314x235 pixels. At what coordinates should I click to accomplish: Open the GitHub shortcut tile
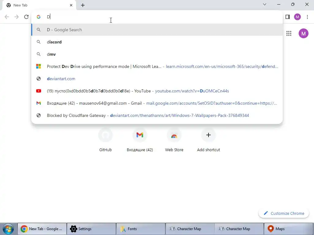pos(105,140)
